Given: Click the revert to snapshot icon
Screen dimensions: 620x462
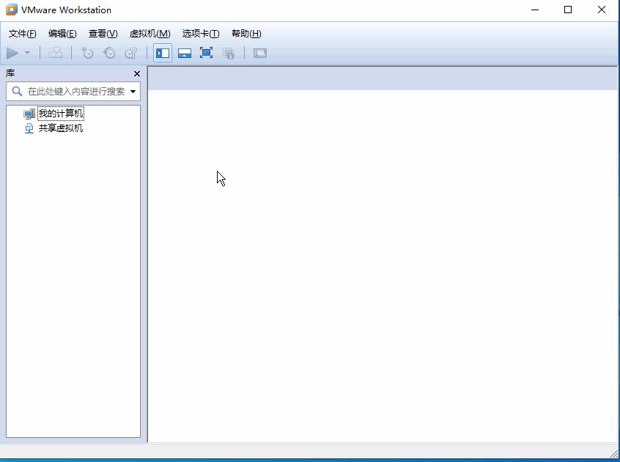Looking at the screenshot, I should coord(109,53).
